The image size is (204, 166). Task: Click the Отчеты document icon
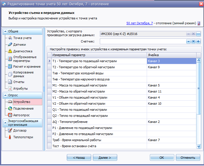click(x=10, y=82)
